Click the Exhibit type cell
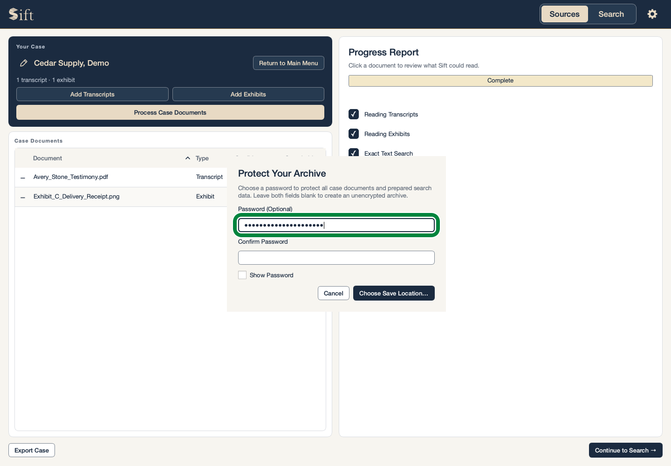This screenshot has height=466, width=671. [x=205, y=197]
